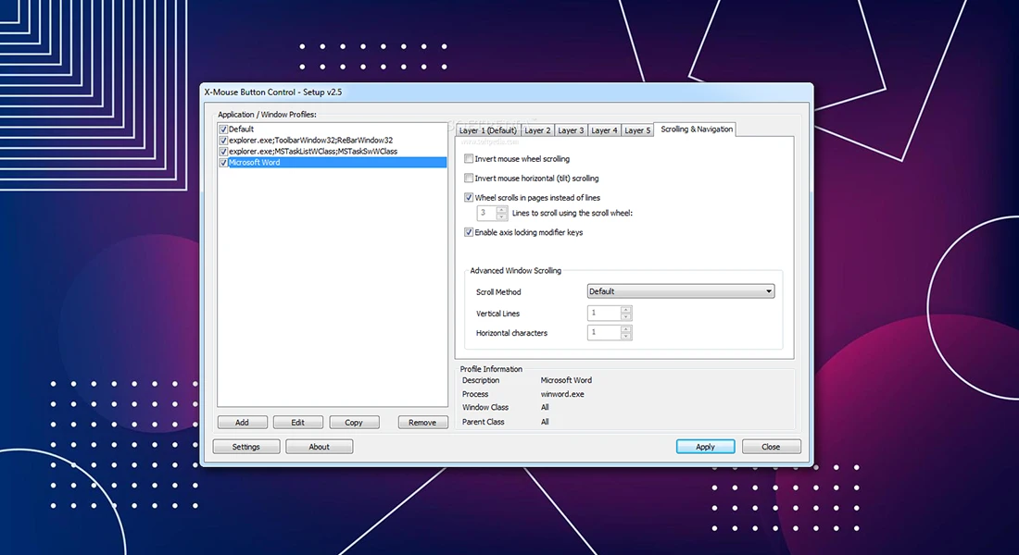Image resolution: width=1019 pixels, height=555 pixels.
Task: Open the About dialog
Action: click(319, 447)
